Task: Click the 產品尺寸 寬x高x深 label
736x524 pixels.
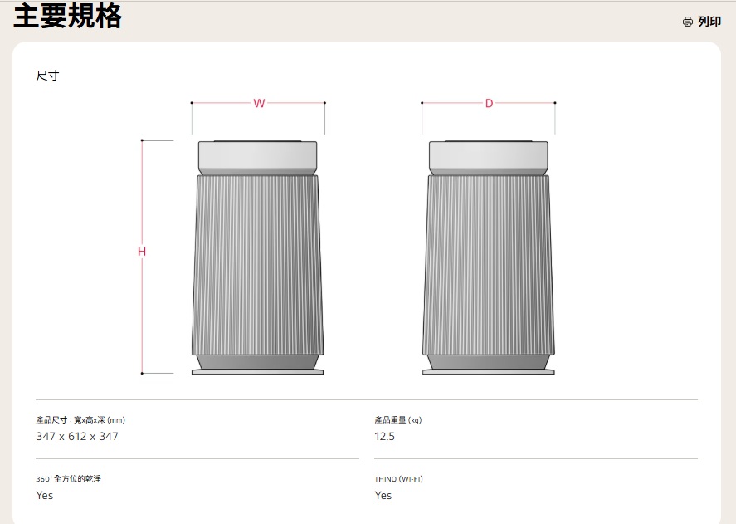Action: [80, 420]
